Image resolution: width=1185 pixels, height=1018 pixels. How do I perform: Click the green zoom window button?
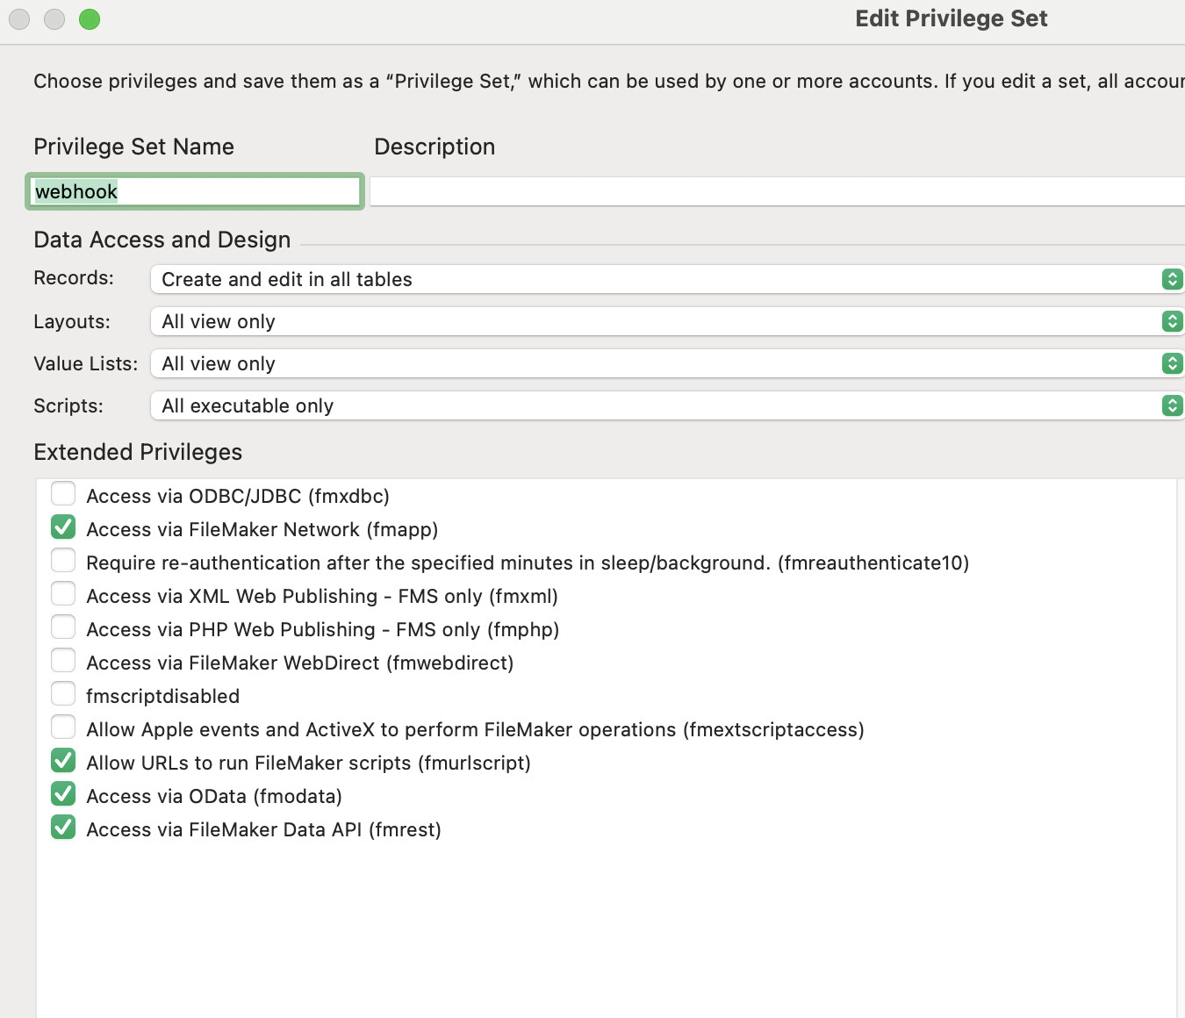90,19
